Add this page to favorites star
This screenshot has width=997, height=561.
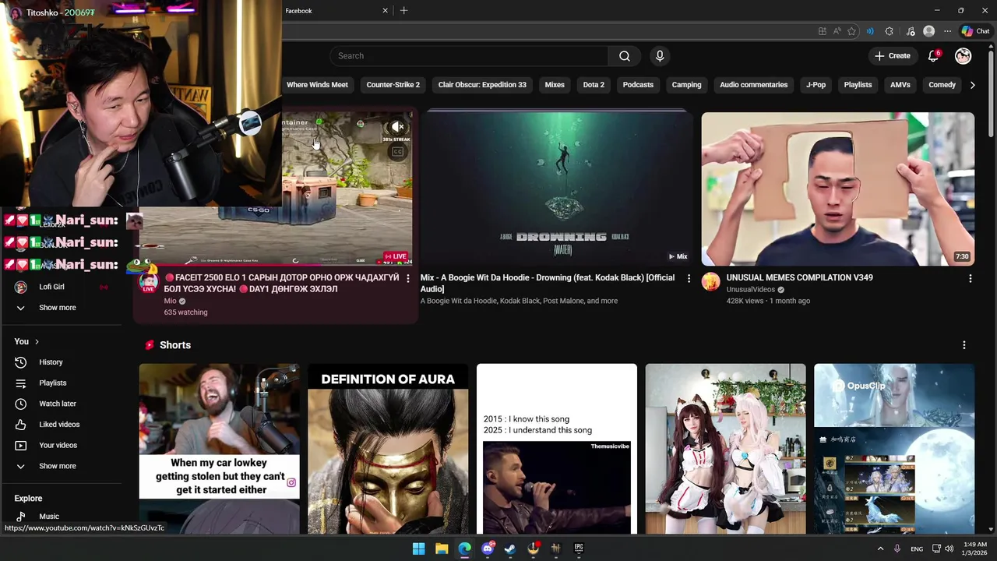[851, 31]
